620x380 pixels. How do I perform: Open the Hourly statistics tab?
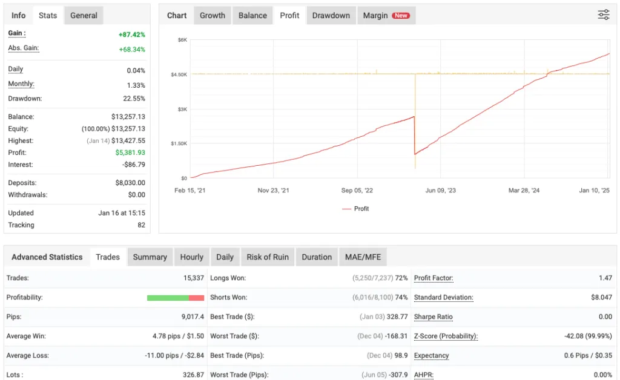click(191, 257)
